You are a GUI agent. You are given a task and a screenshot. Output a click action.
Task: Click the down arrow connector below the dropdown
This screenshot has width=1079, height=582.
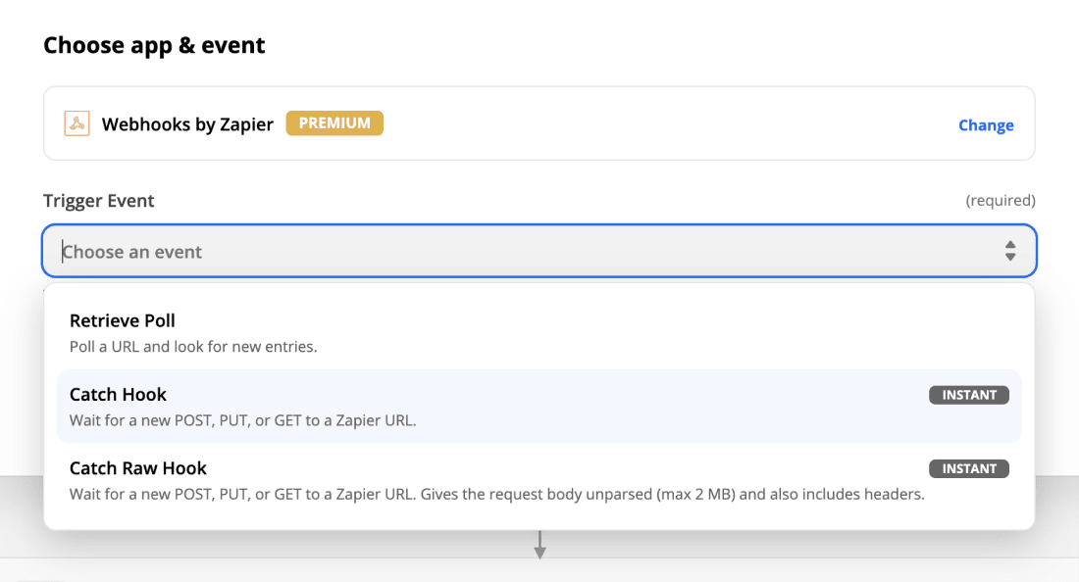540,544
